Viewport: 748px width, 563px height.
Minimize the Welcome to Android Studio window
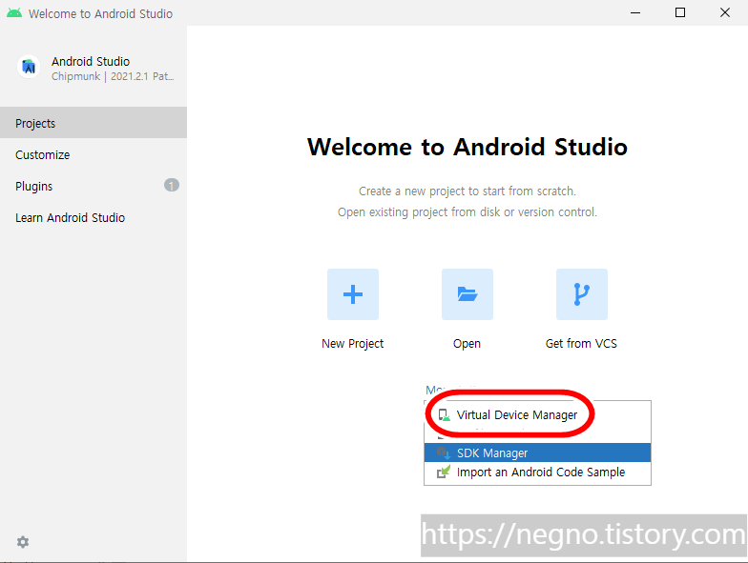(635, 13)
